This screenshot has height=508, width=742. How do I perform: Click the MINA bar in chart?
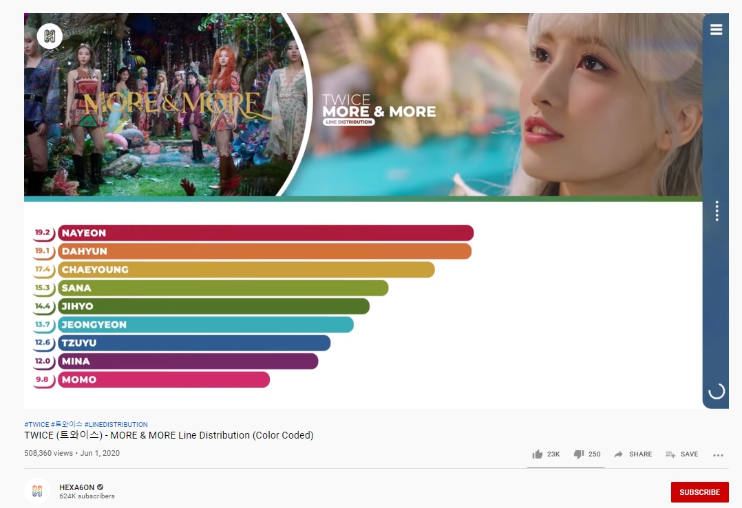(x=188, y=362)
